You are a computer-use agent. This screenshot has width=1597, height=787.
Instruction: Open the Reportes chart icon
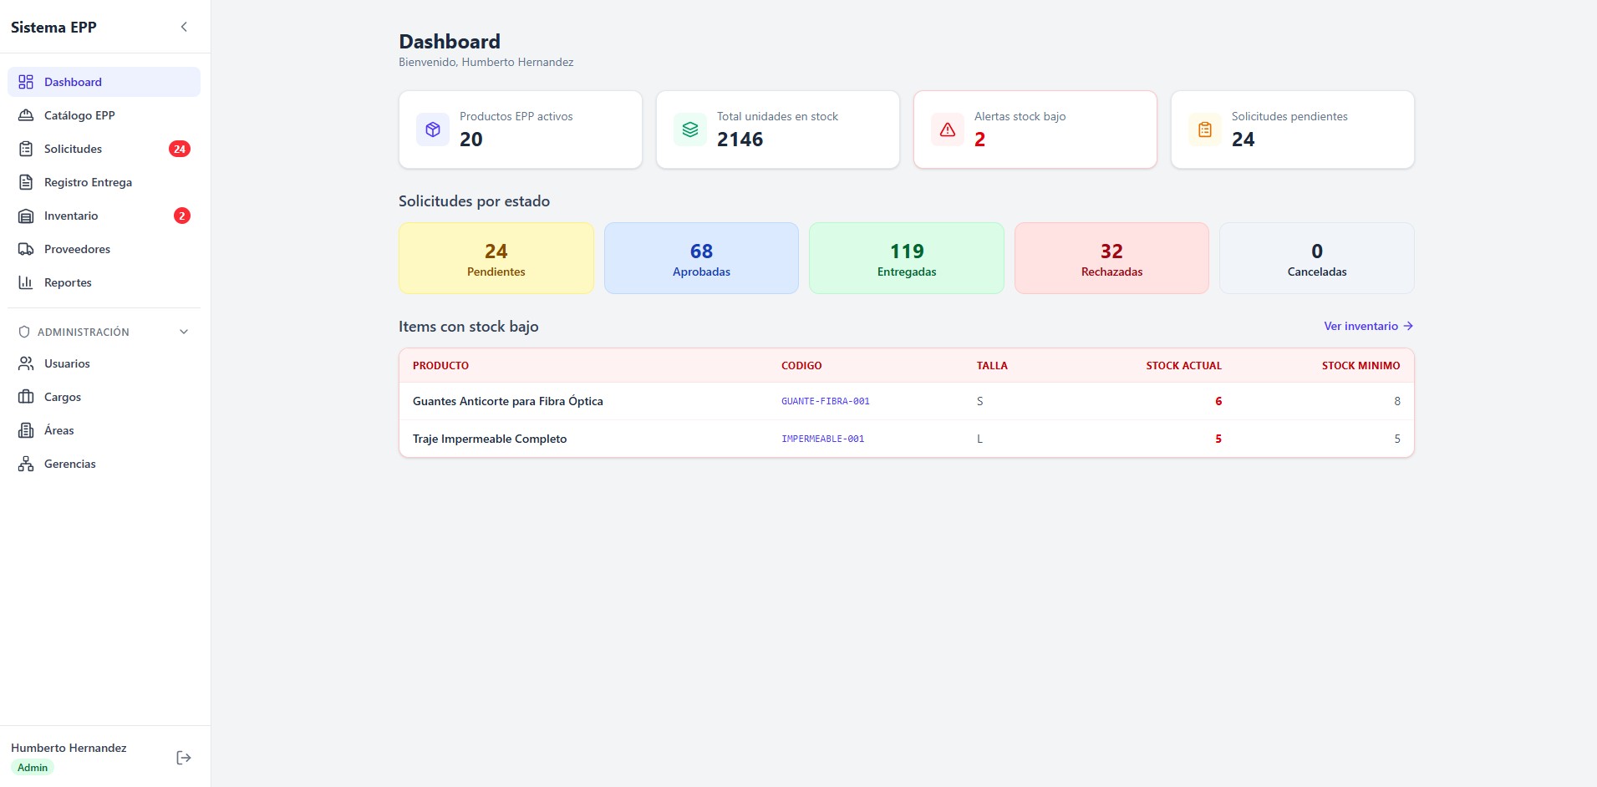26,282
